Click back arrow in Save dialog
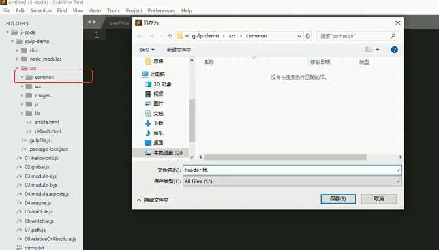The image size is (439, 250). click(140, 36)
